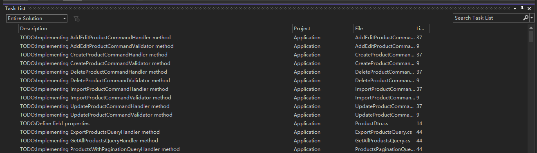Click the vertical scrollbar thumb
This screenshot has width=537, height=153.
click(x=531, y=37)
